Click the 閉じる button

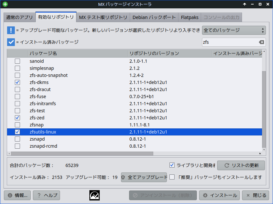[255, 195]
